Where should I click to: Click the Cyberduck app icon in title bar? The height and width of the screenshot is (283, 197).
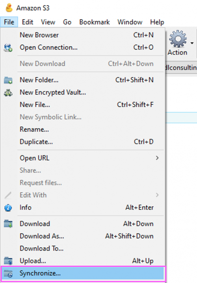(9, 8)
